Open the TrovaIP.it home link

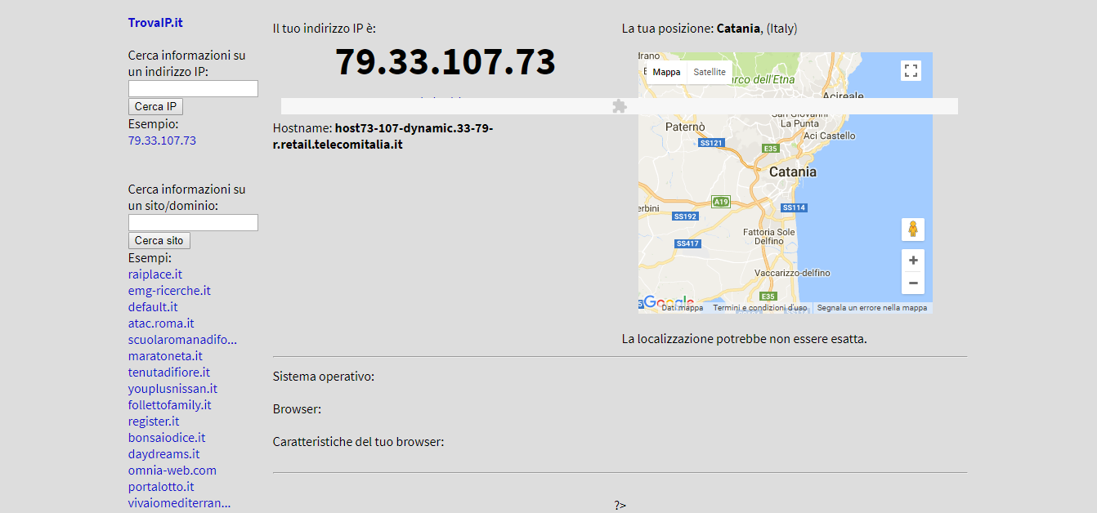(x=155, y=23)
